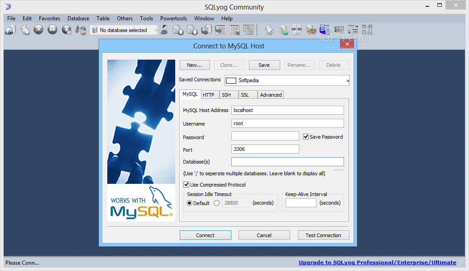Open a new MySQL connection from the toolbar
The image size is (469, 271).
coord(10,29)
